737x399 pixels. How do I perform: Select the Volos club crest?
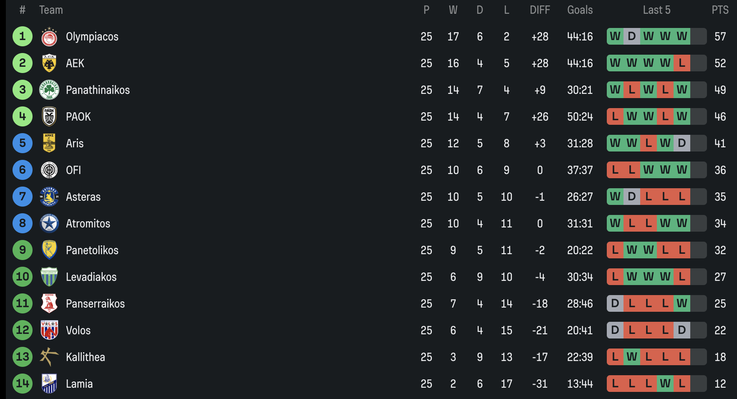[x=49, y=331]
